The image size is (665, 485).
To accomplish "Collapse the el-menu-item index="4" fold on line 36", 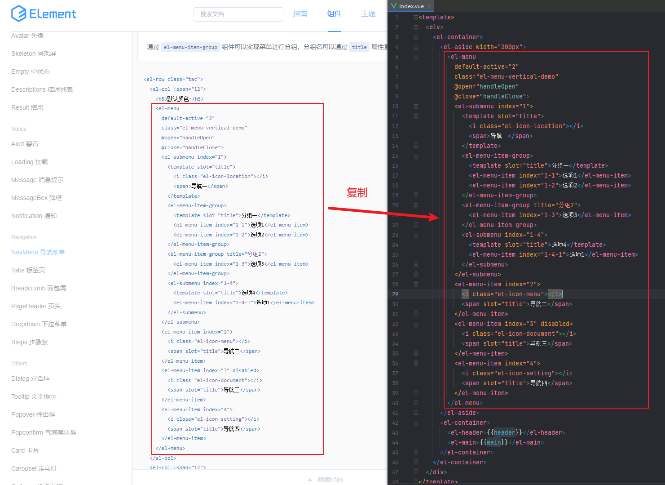I will [416, 363].
